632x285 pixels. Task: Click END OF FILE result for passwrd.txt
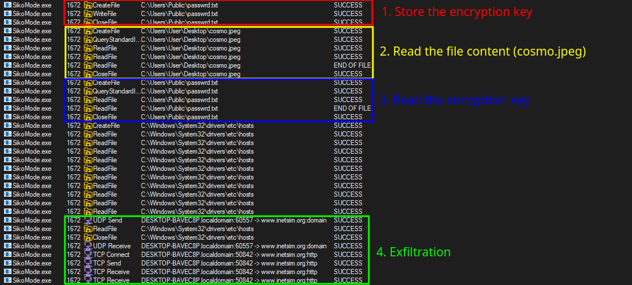(352, 108)
